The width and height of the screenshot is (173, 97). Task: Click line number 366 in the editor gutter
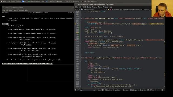click(x=78, y=33)
